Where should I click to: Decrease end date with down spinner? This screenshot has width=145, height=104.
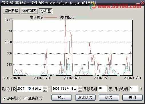tap(80, 90)
